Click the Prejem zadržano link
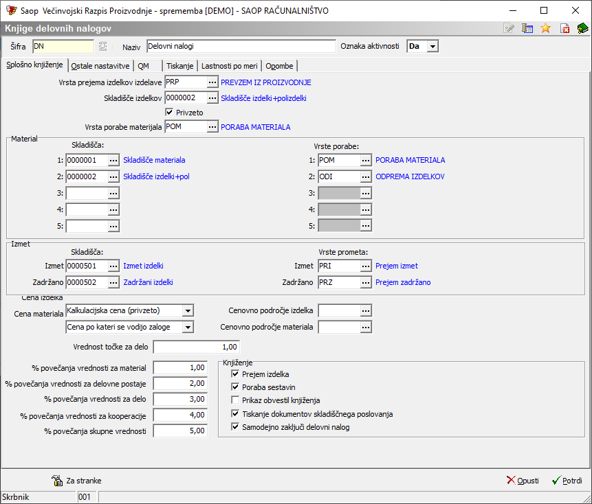This screenshot has height=504, width=592. pos(403,282)
